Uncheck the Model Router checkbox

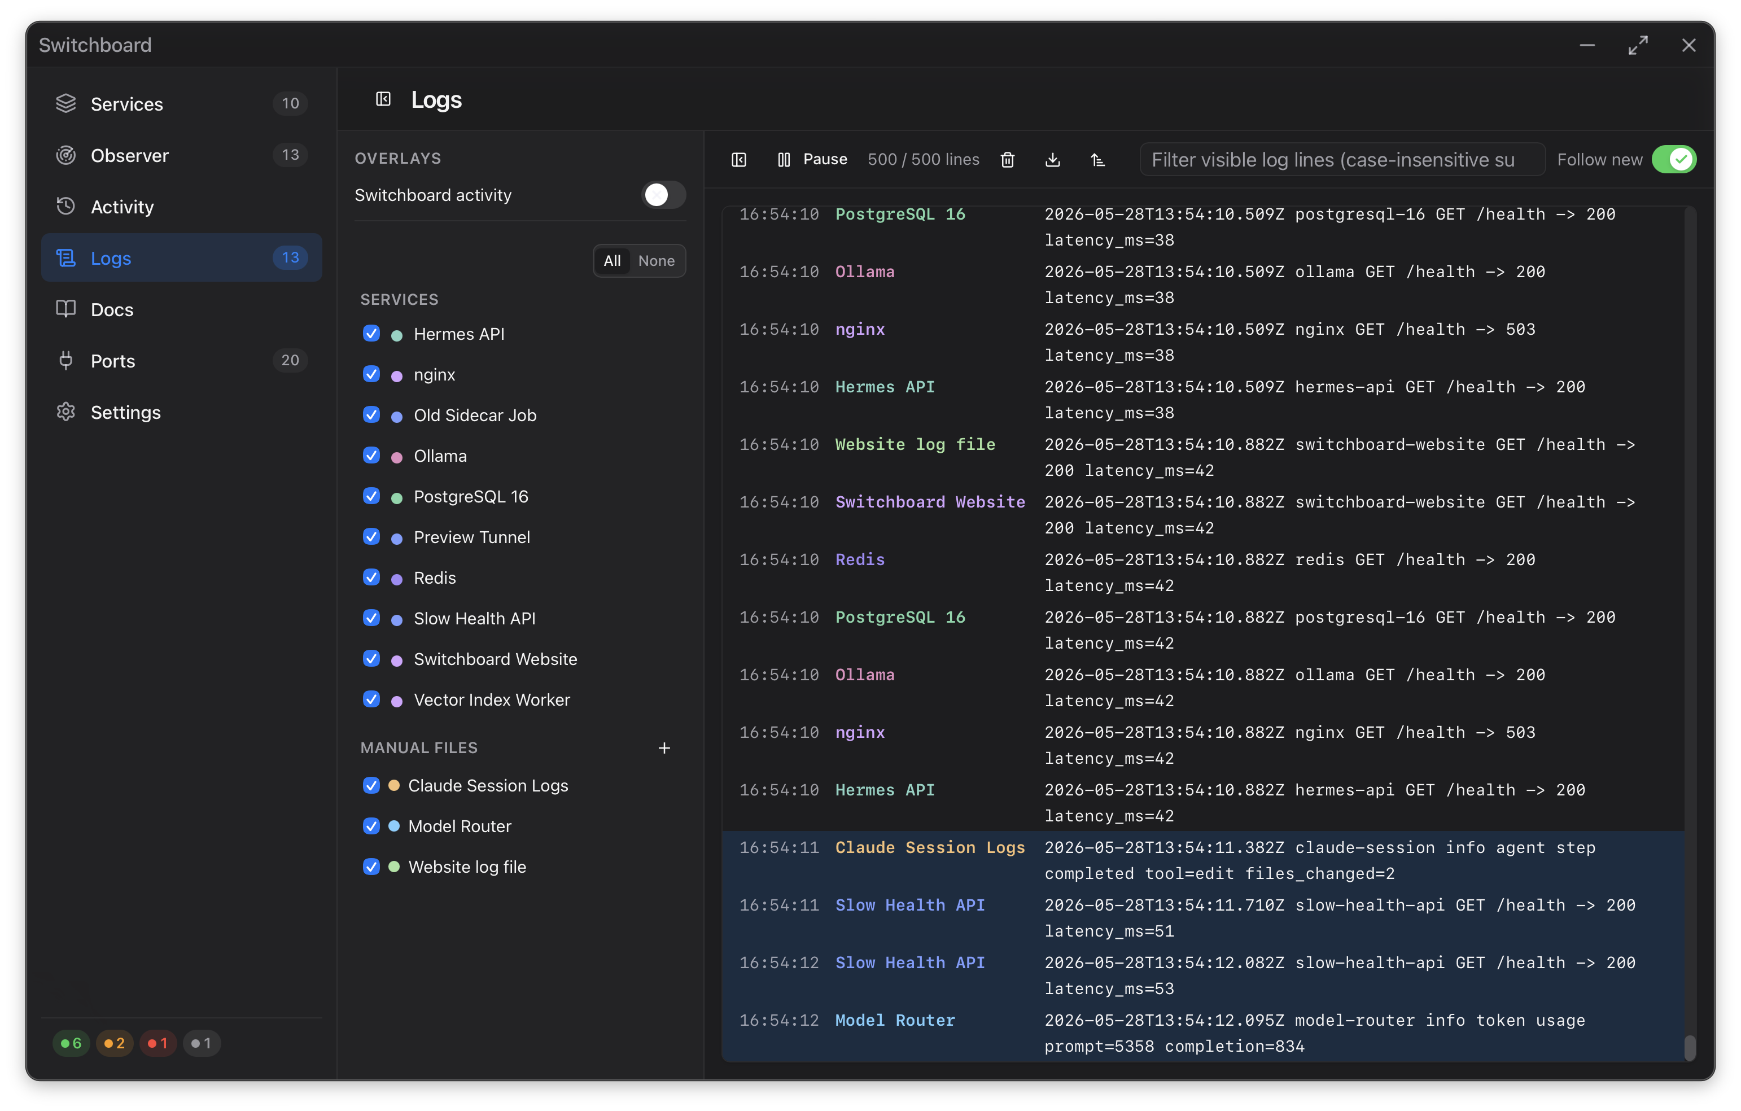click(x=371, y=825)
